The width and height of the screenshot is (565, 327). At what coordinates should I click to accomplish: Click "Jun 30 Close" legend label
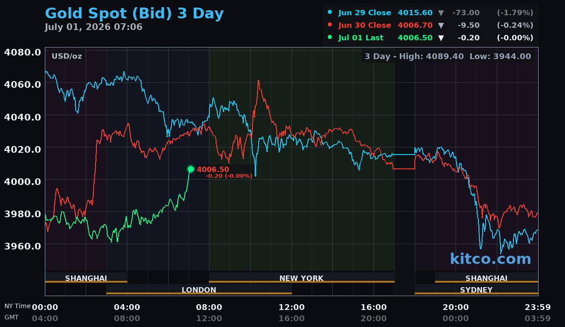[x=365, y=25]
